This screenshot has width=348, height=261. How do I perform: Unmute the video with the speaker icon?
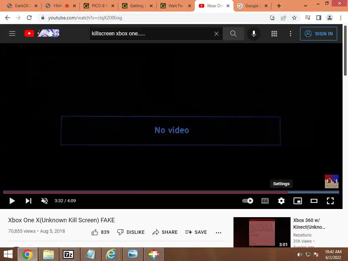point(45,201)
